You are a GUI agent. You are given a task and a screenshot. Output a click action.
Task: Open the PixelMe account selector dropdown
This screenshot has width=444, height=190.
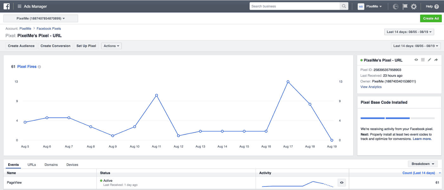(41, 19)
